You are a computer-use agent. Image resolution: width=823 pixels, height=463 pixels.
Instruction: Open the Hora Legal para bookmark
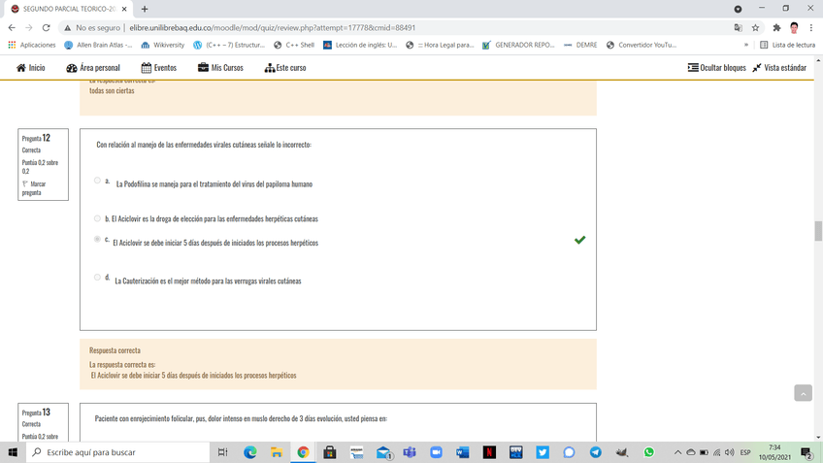(x=440, y=46)
